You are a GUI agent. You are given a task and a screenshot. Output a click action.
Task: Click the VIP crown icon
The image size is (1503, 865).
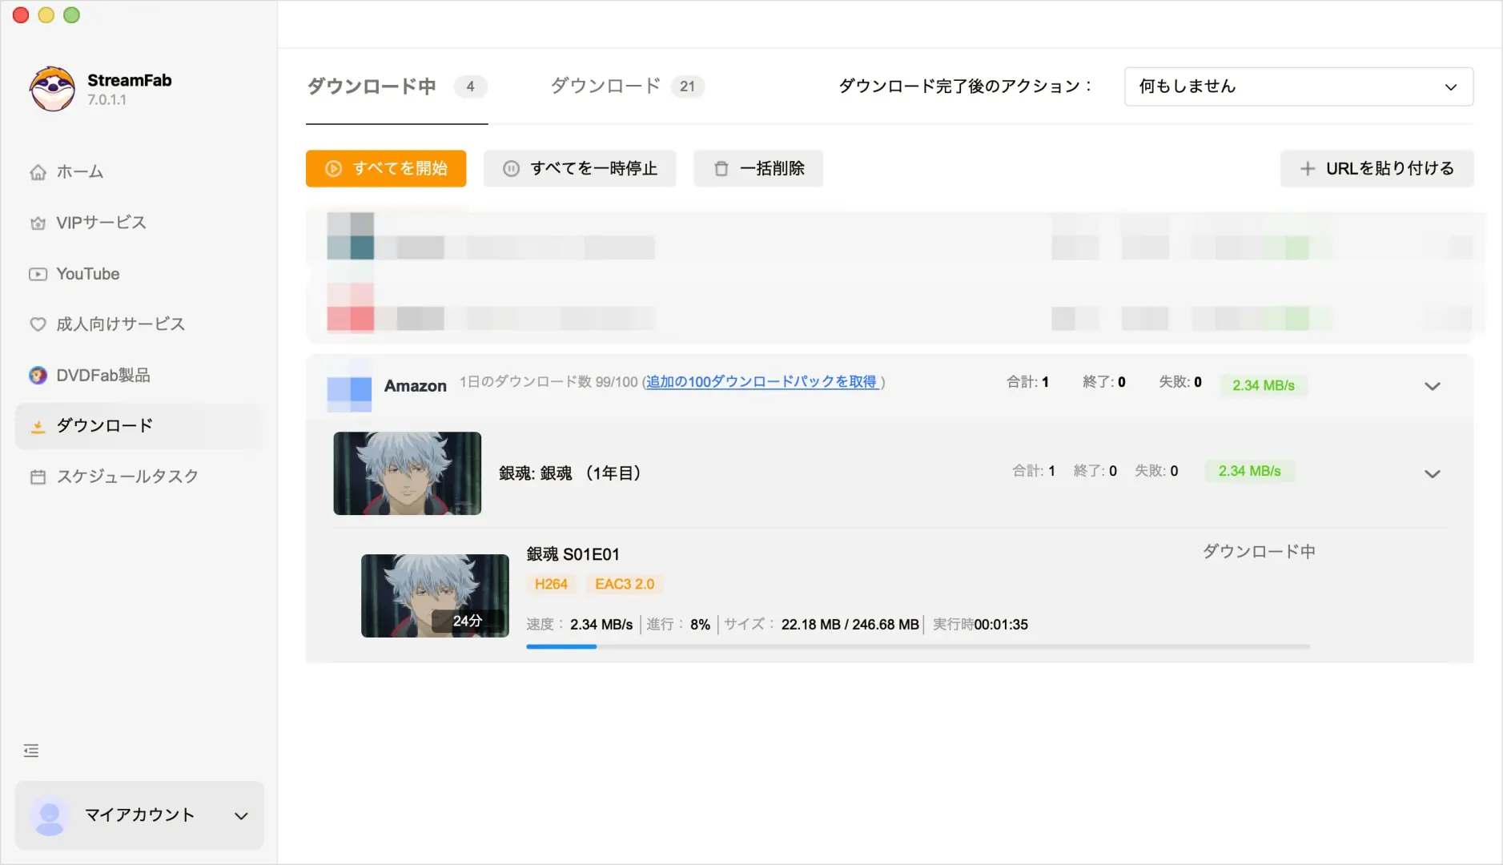pos(38,223)
